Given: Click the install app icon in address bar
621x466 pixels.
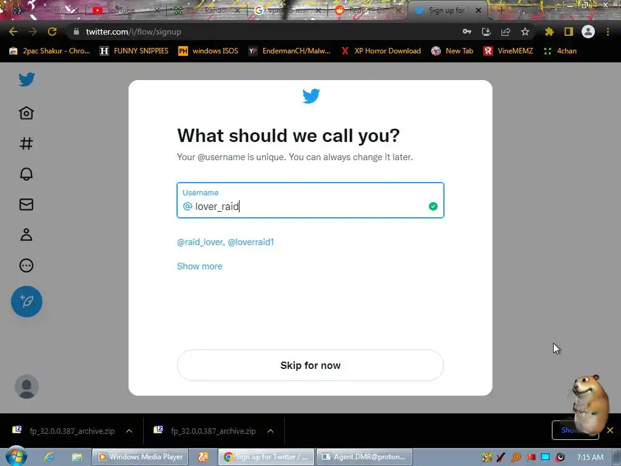Looking at the screenshot, I should click(486, 32).
